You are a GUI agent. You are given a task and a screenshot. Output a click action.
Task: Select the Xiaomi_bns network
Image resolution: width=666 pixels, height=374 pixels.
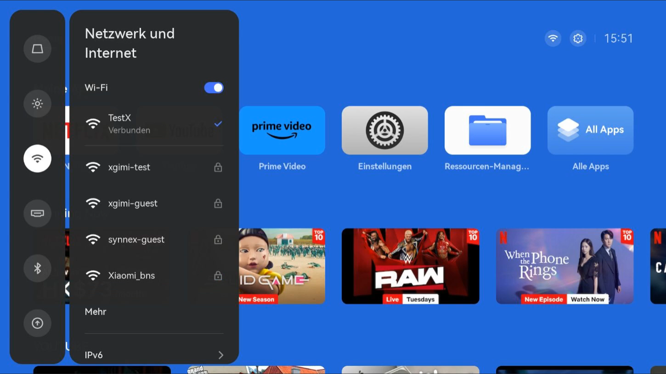coord(154,276)
